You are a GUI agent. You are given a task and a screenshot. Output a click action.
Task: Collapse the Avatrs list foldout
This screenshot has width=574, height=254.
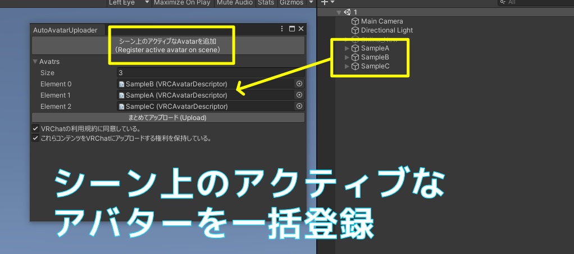35,62
